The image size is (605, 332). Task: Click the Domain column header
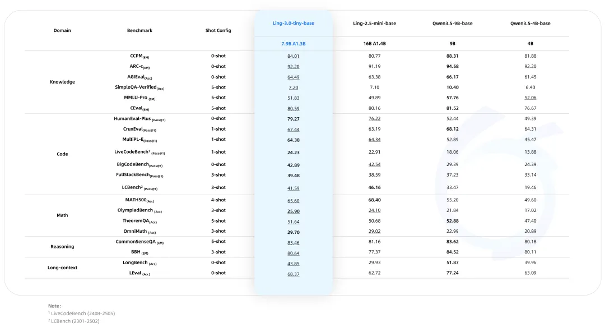pos(62,30)
